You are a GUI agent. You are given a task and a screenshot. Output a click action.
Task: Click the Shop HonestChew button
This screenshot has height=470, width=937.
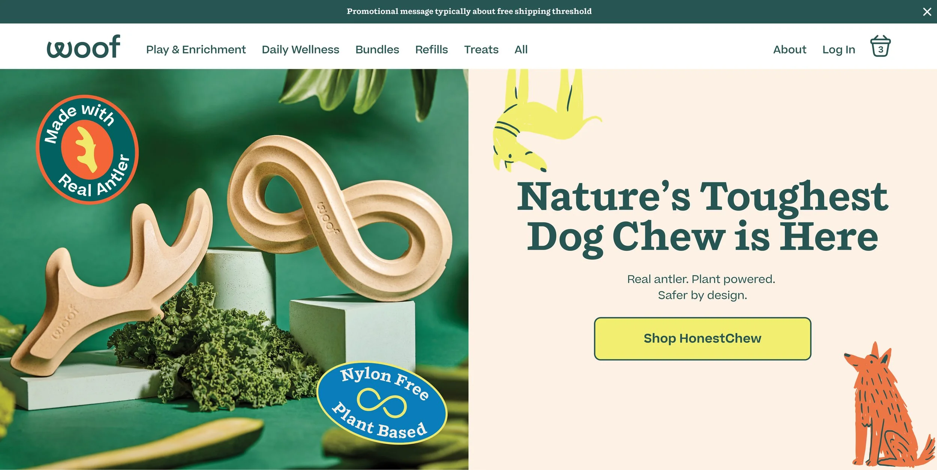702,339
